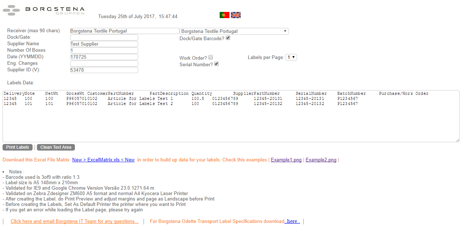The height and width of the screenshot is (228, 473).
Task: Open the Labels per Page dropdown
Action: (x=291, y=57)
